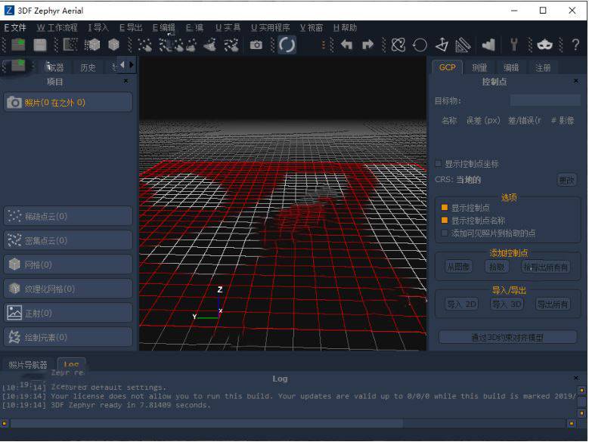Close the 控制点 panel
This screenshot has width=589, height=442.
click(576, 81)
